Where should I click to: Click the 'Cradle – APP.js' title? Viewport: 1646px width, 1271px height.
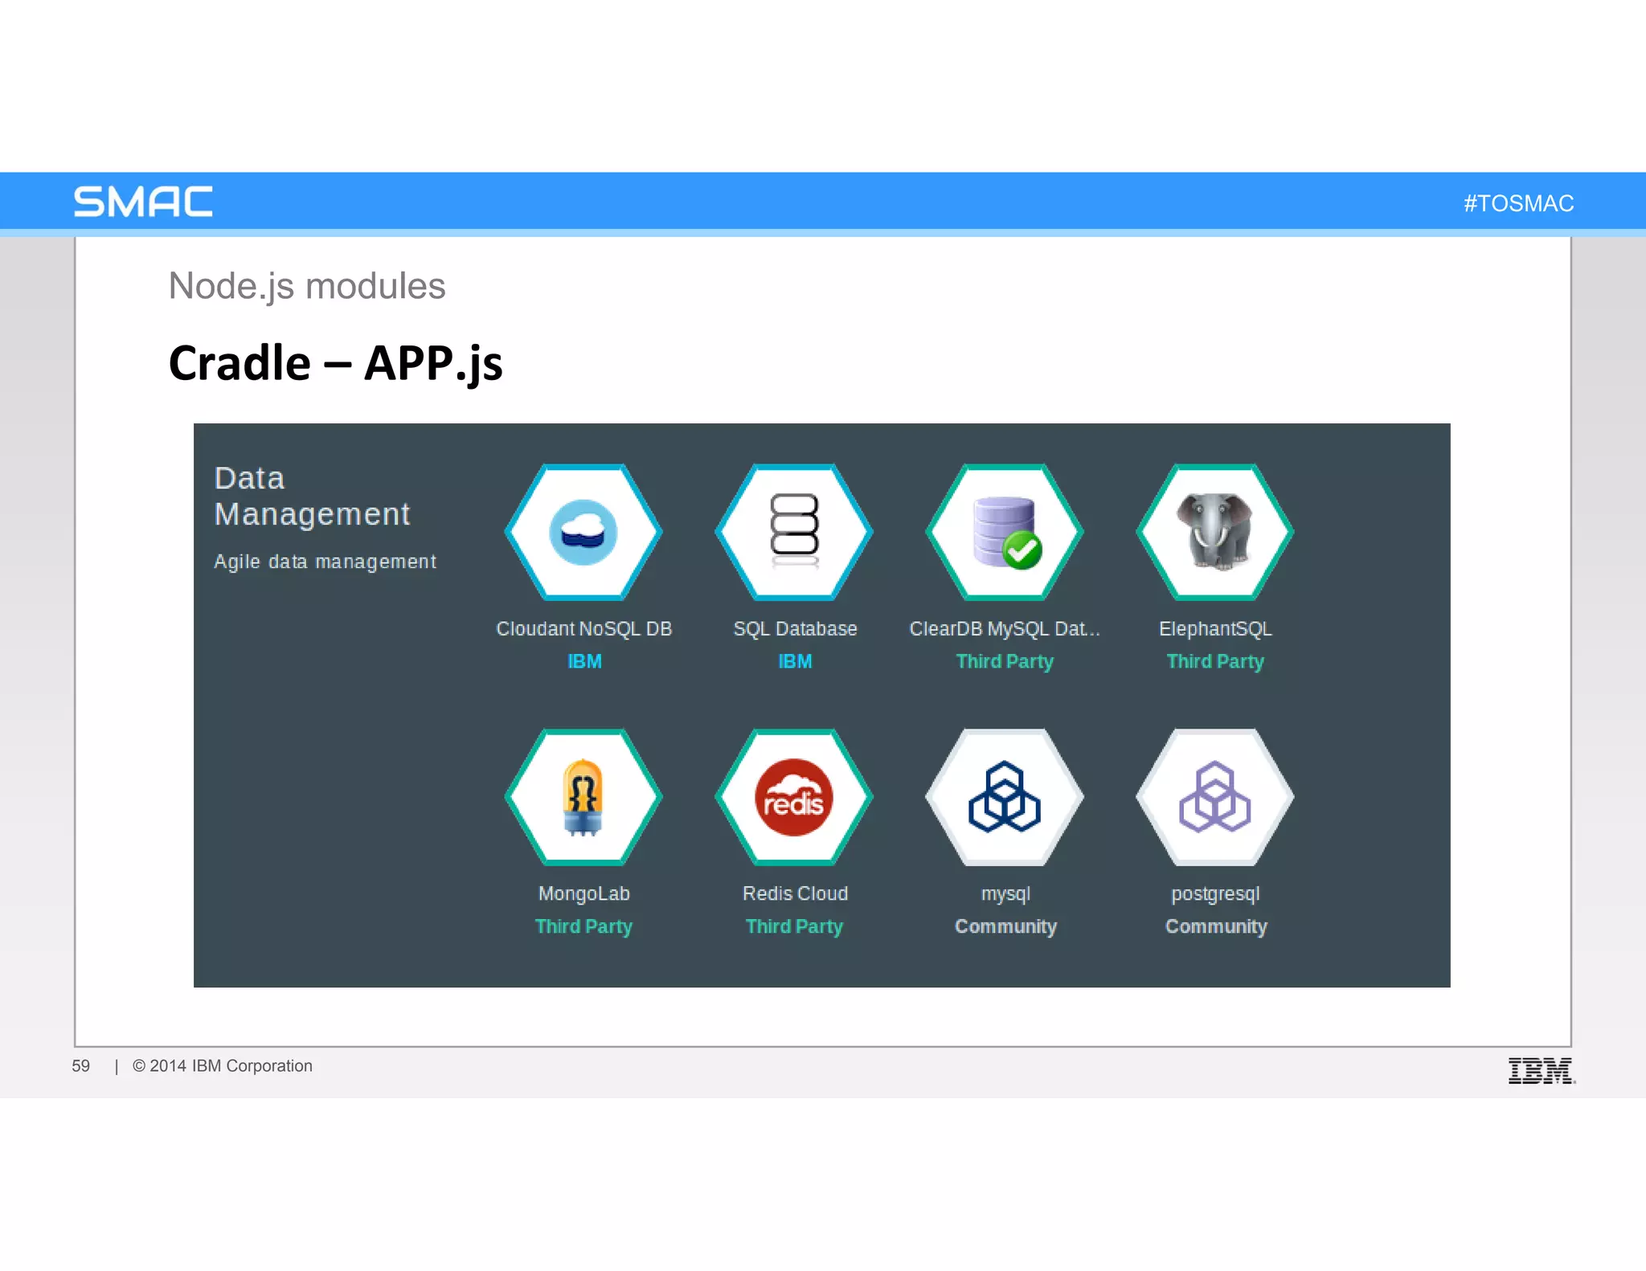335,364
